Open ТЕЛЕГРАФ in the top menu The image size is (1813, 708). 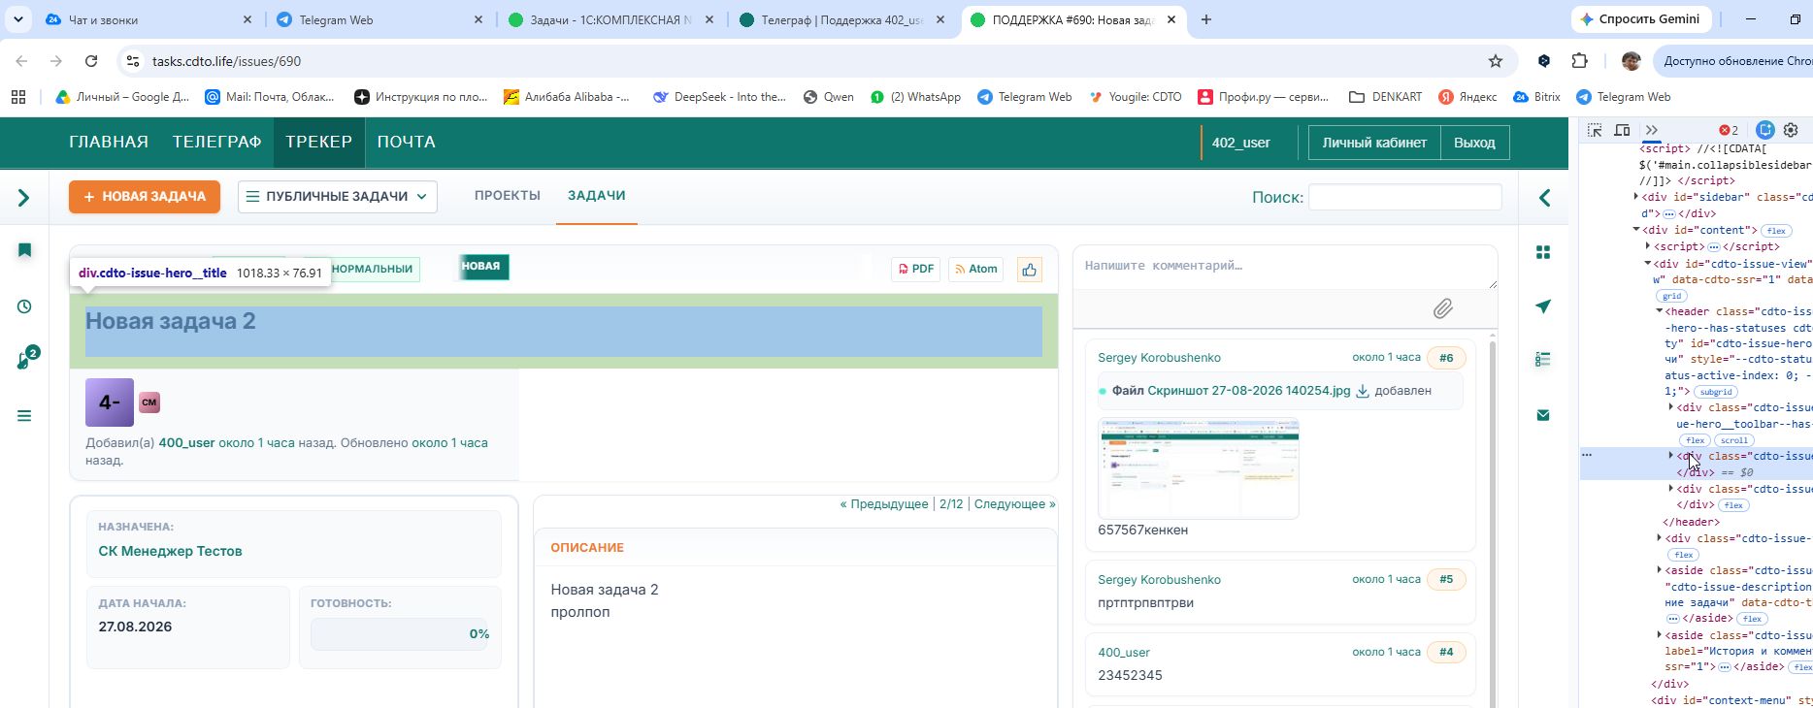pyautogui.click(x=217, y=143)
